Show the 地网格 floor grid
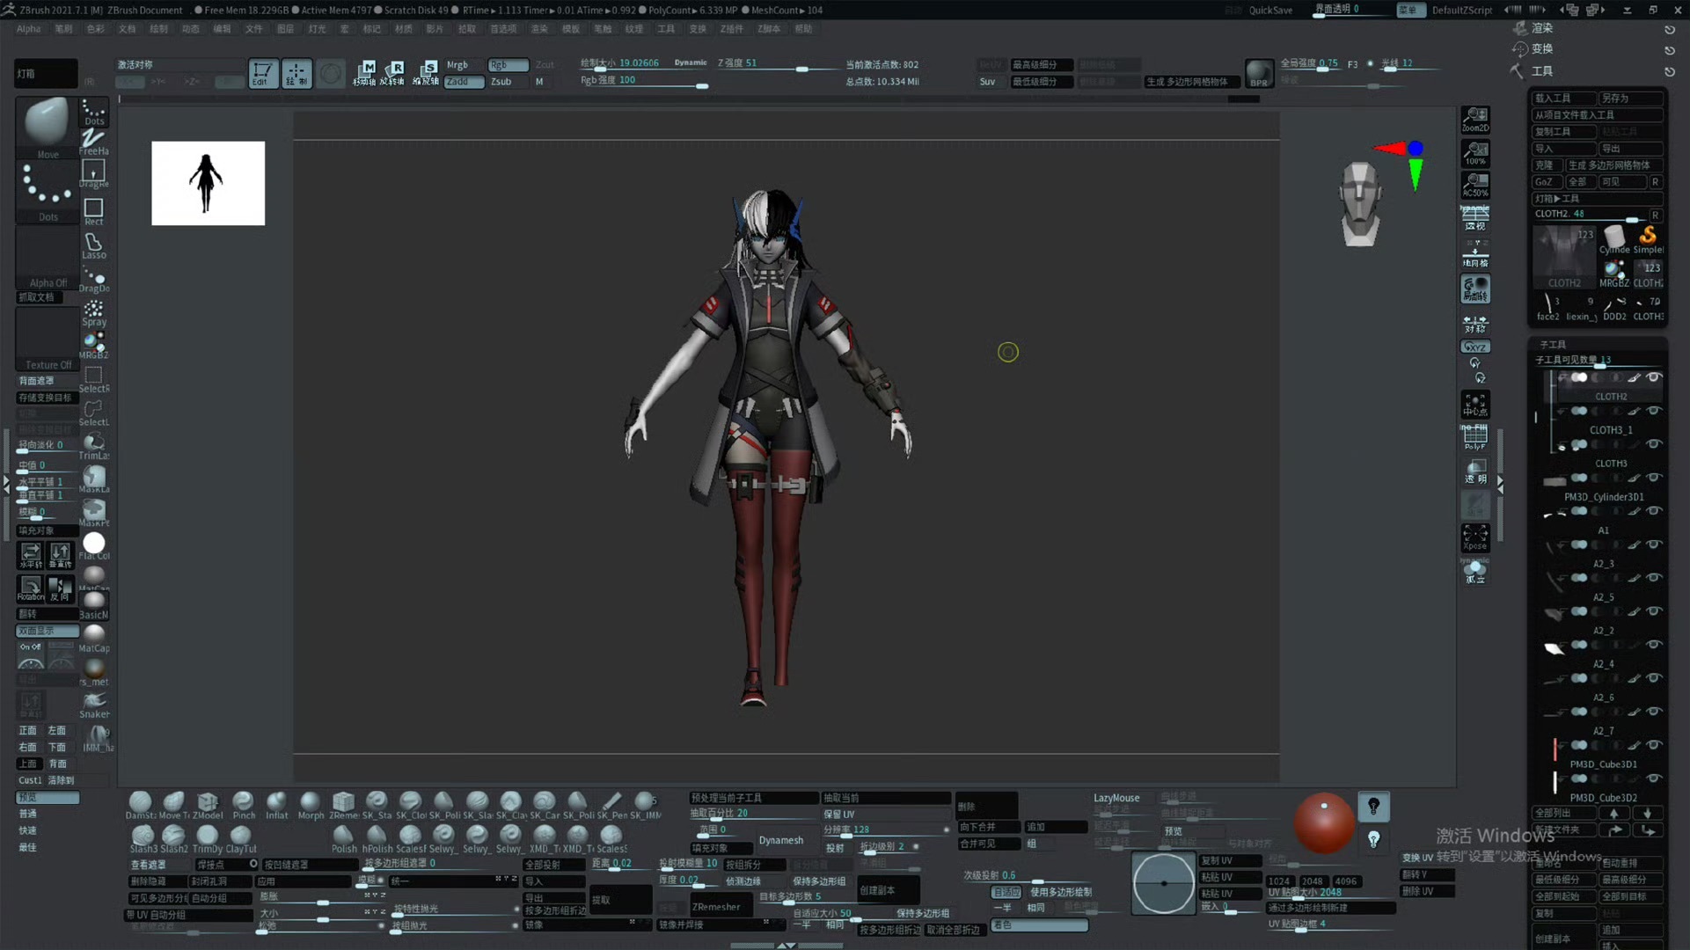 point(1475,254)
